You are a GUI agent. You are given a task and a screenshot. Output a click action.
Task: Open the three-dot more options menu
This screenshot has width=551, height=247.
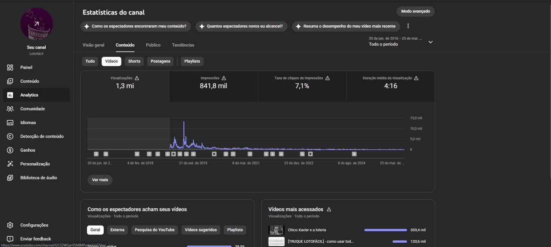pyautogui.click(x=408, y=26)
